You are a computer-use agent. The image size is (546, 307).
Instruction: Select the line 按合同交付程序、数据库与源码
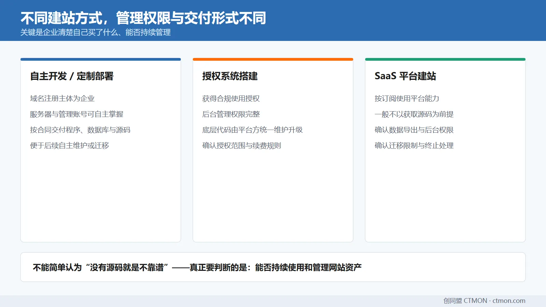[80, 130]
